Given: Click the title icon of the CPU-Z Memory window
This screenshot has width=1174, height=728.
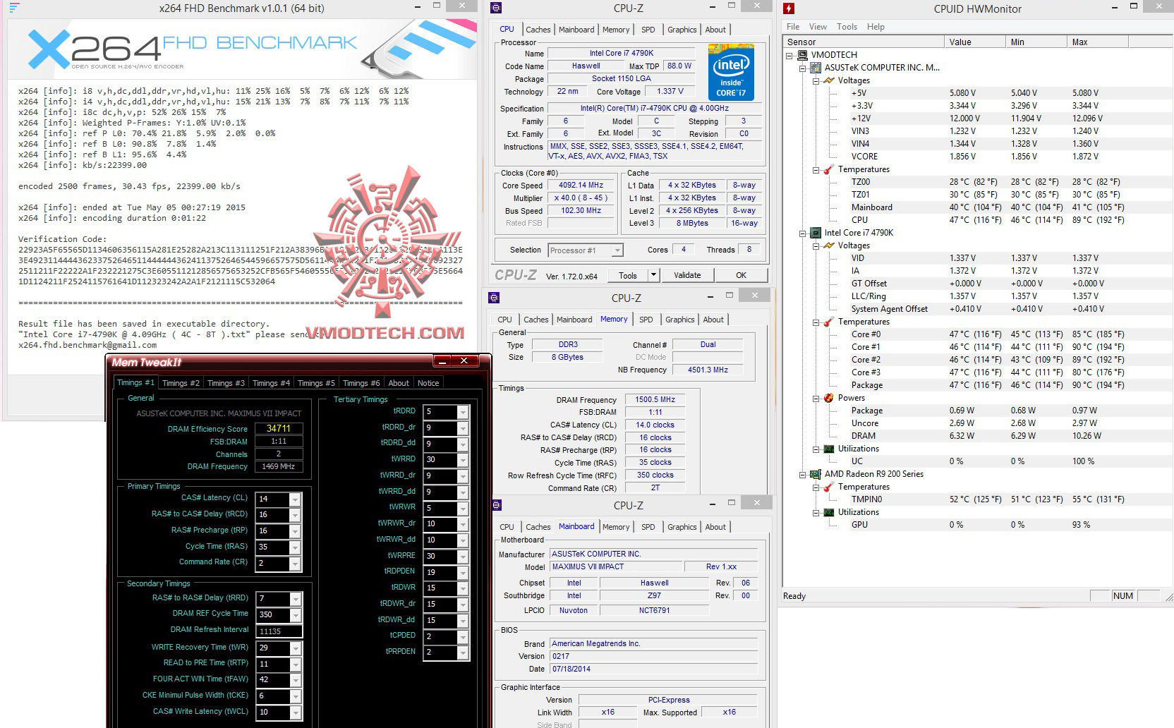Looking at the screenshot, I should tap(494, 298).
